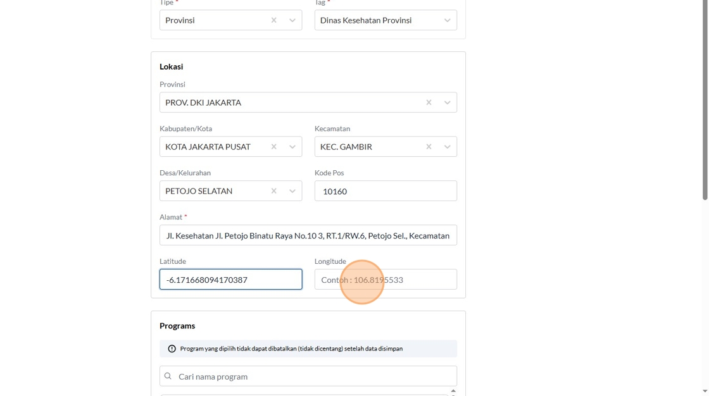
Task: Click the info icon in Programs notice
Action: coord(172,349)
